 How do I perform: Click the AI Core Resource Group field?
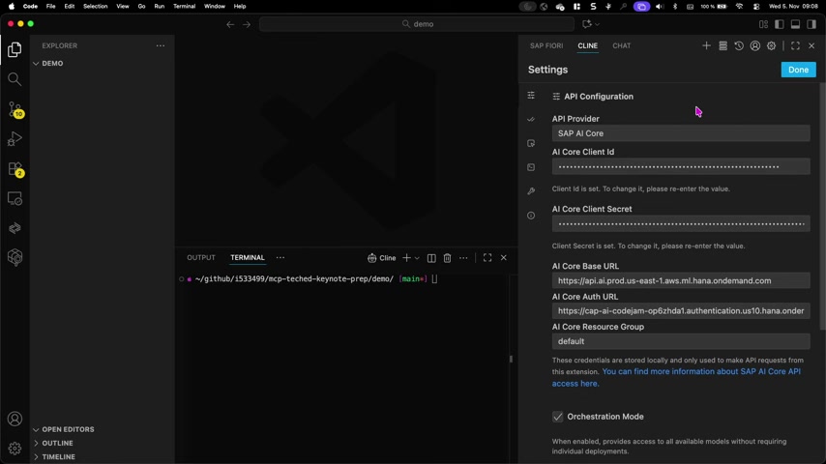click(681, 341)
